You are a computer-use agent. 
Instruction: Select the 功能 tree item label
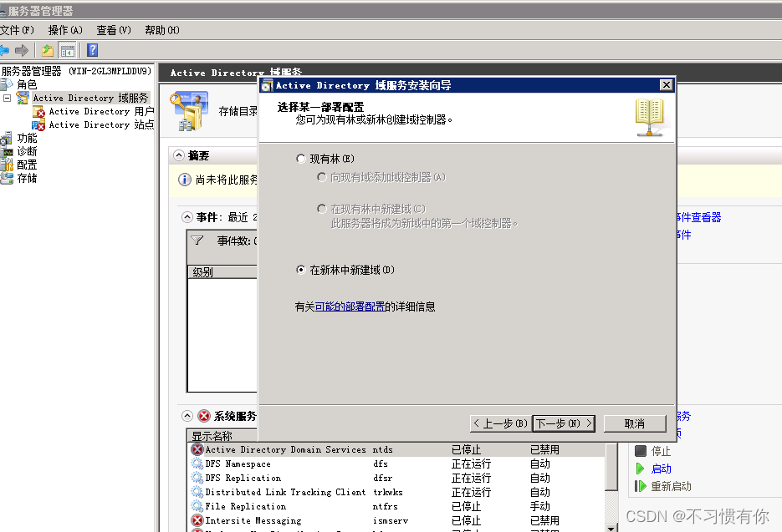(x=27, y=138)
